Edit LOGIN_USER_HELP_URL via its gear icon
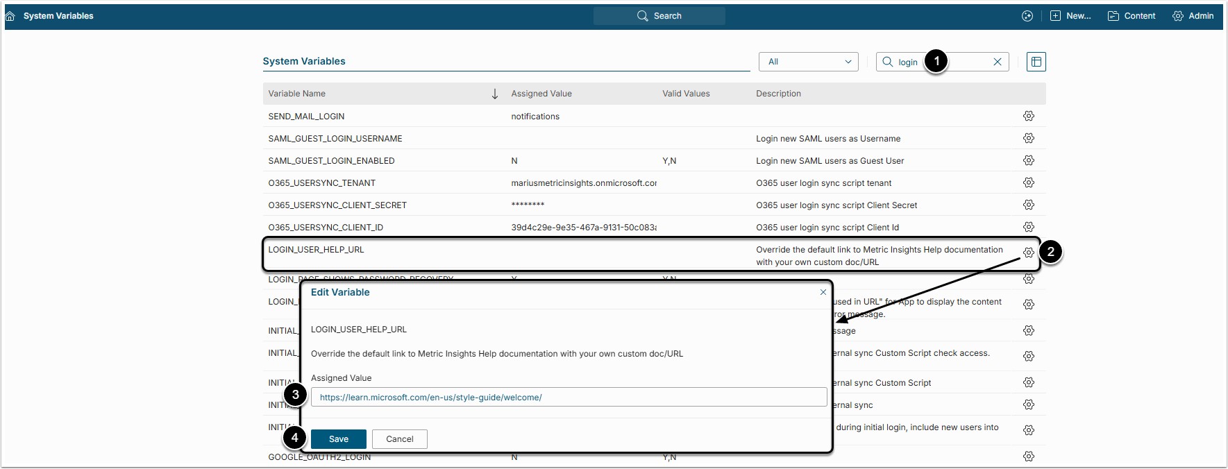This screenshot has width=1228, height=469. click(1029, 253)
